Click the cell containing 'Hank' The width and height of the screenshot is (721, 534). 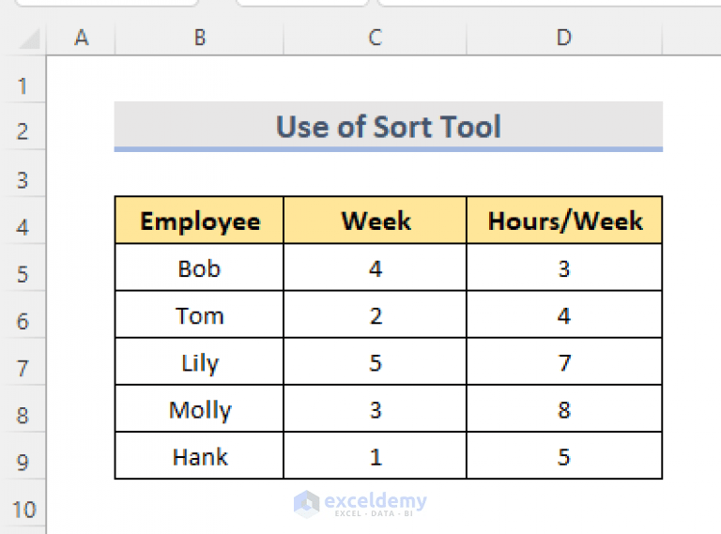[x=199, y=456]
